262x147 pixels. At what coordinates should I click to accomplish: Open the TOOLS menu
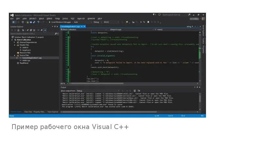[x=65, y=19]
